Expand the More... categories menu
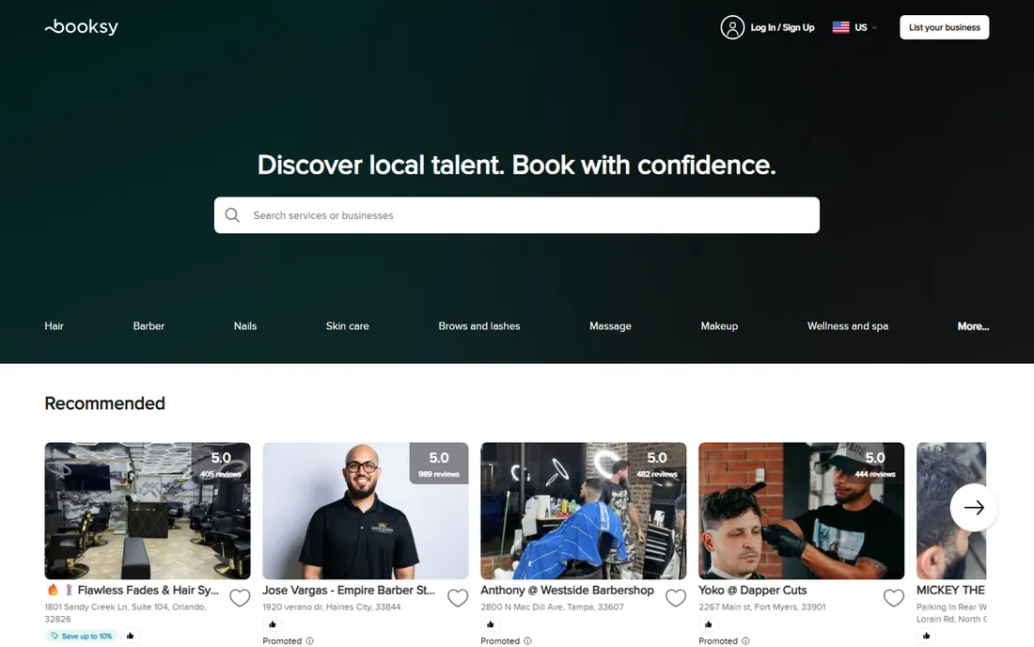 coord(973,325)
